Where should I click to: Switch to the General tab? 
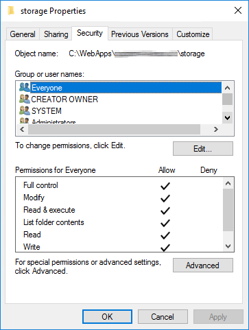click(23, 34)
